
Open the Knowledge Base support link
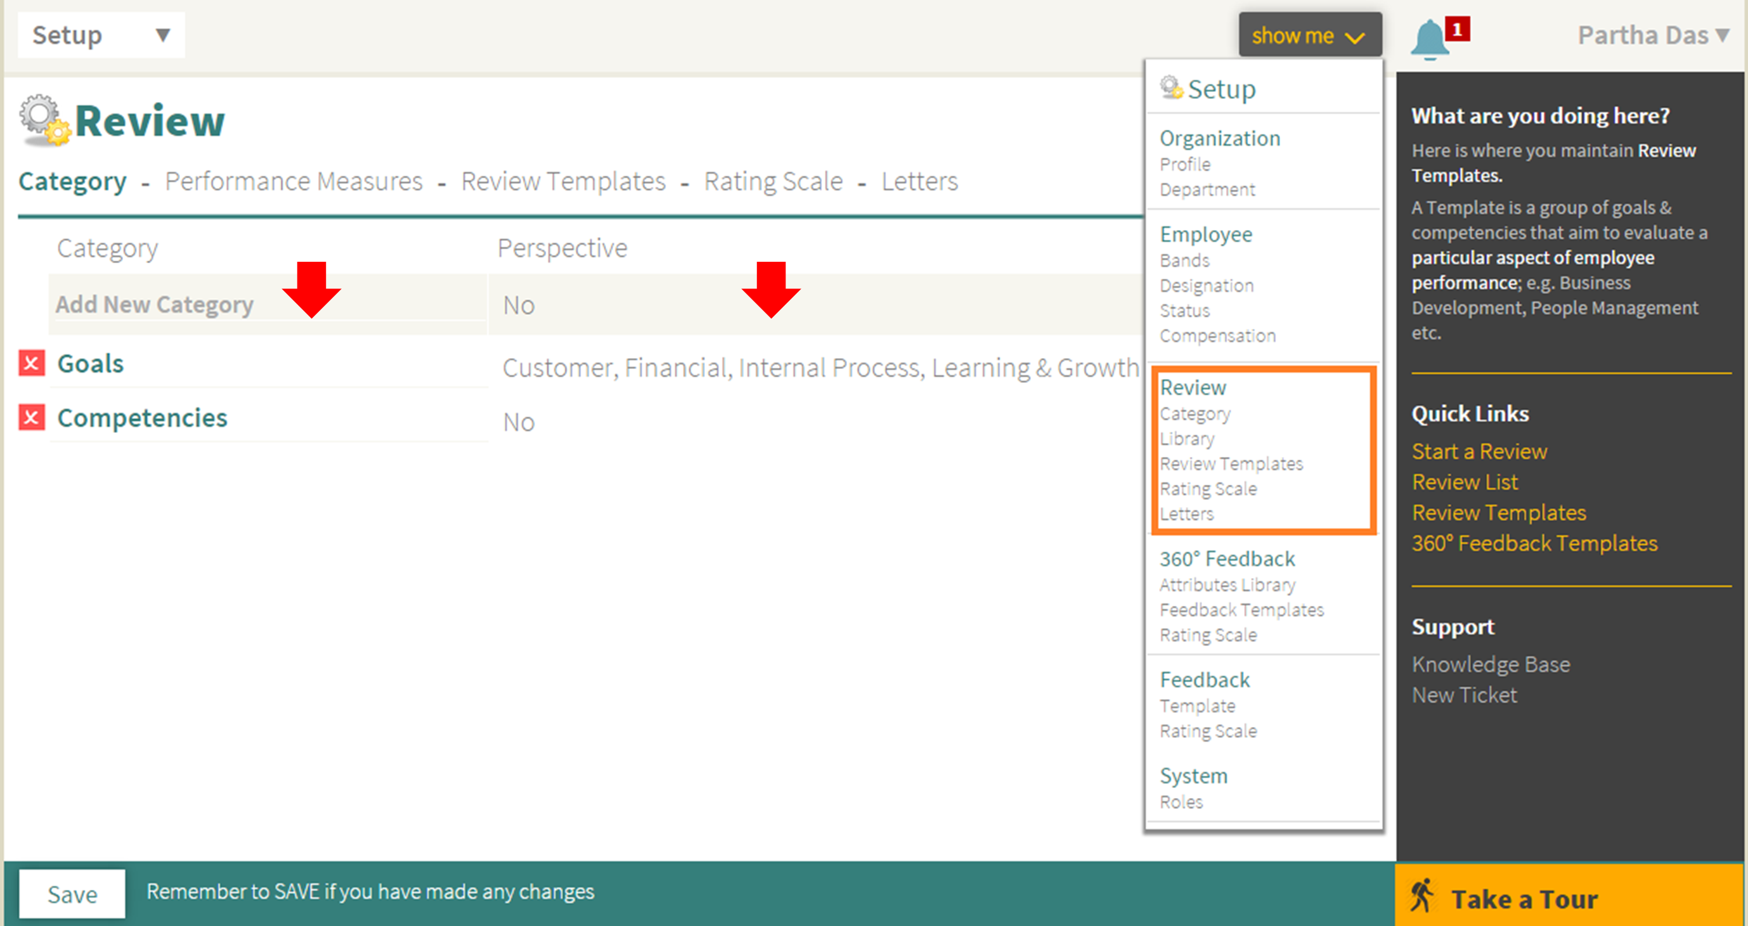1490,664
